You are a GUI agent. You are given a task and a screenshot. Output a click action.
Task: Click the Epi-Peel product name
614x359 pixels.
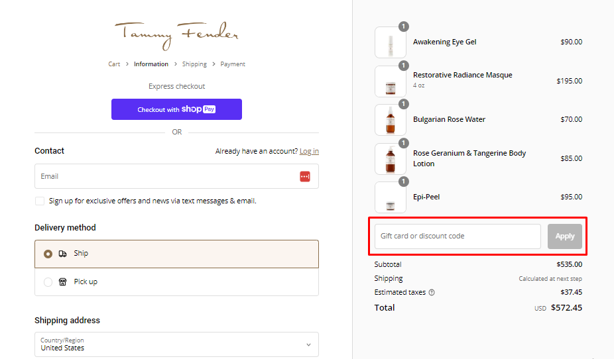(x=426, y=197)
